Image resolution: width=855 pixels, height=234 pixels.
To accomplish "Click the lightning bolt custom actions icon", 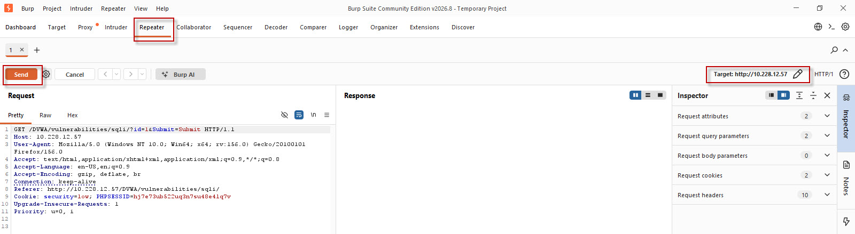I will (846, 221).
